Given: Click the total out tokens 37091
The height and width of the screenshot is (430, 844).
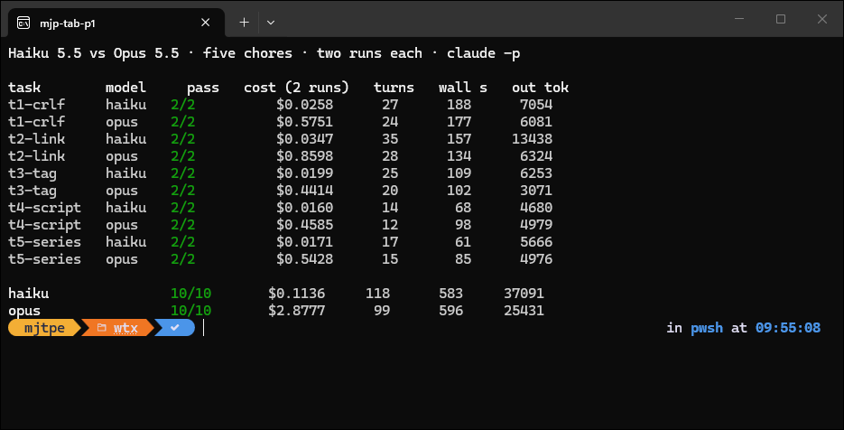Looking at the screenshot, I should 524,294.
